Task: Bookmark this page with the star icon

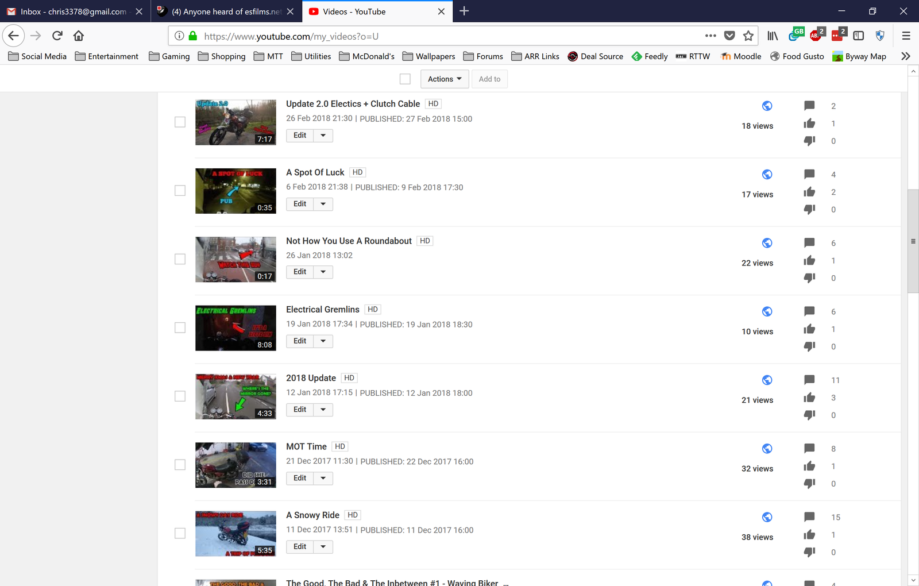Action: [748, 36]
